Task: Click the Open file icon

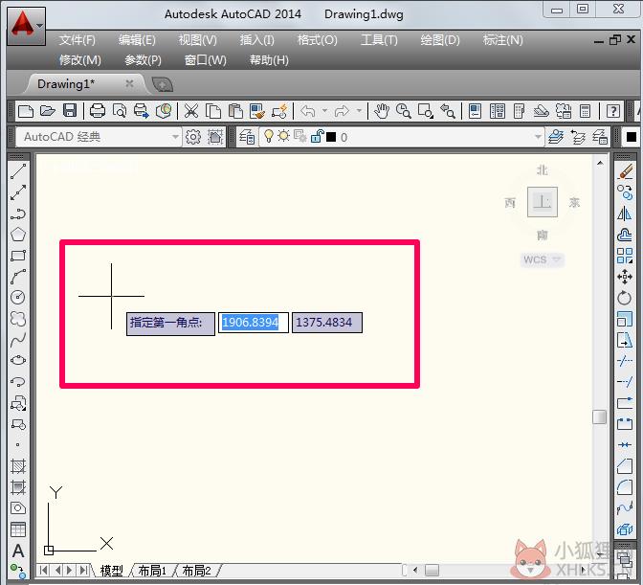Action: (x=48, y=111)
